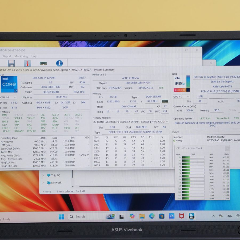Click the This PC computer icon
The image size is (240, 240).
click(x=49, y=175)
